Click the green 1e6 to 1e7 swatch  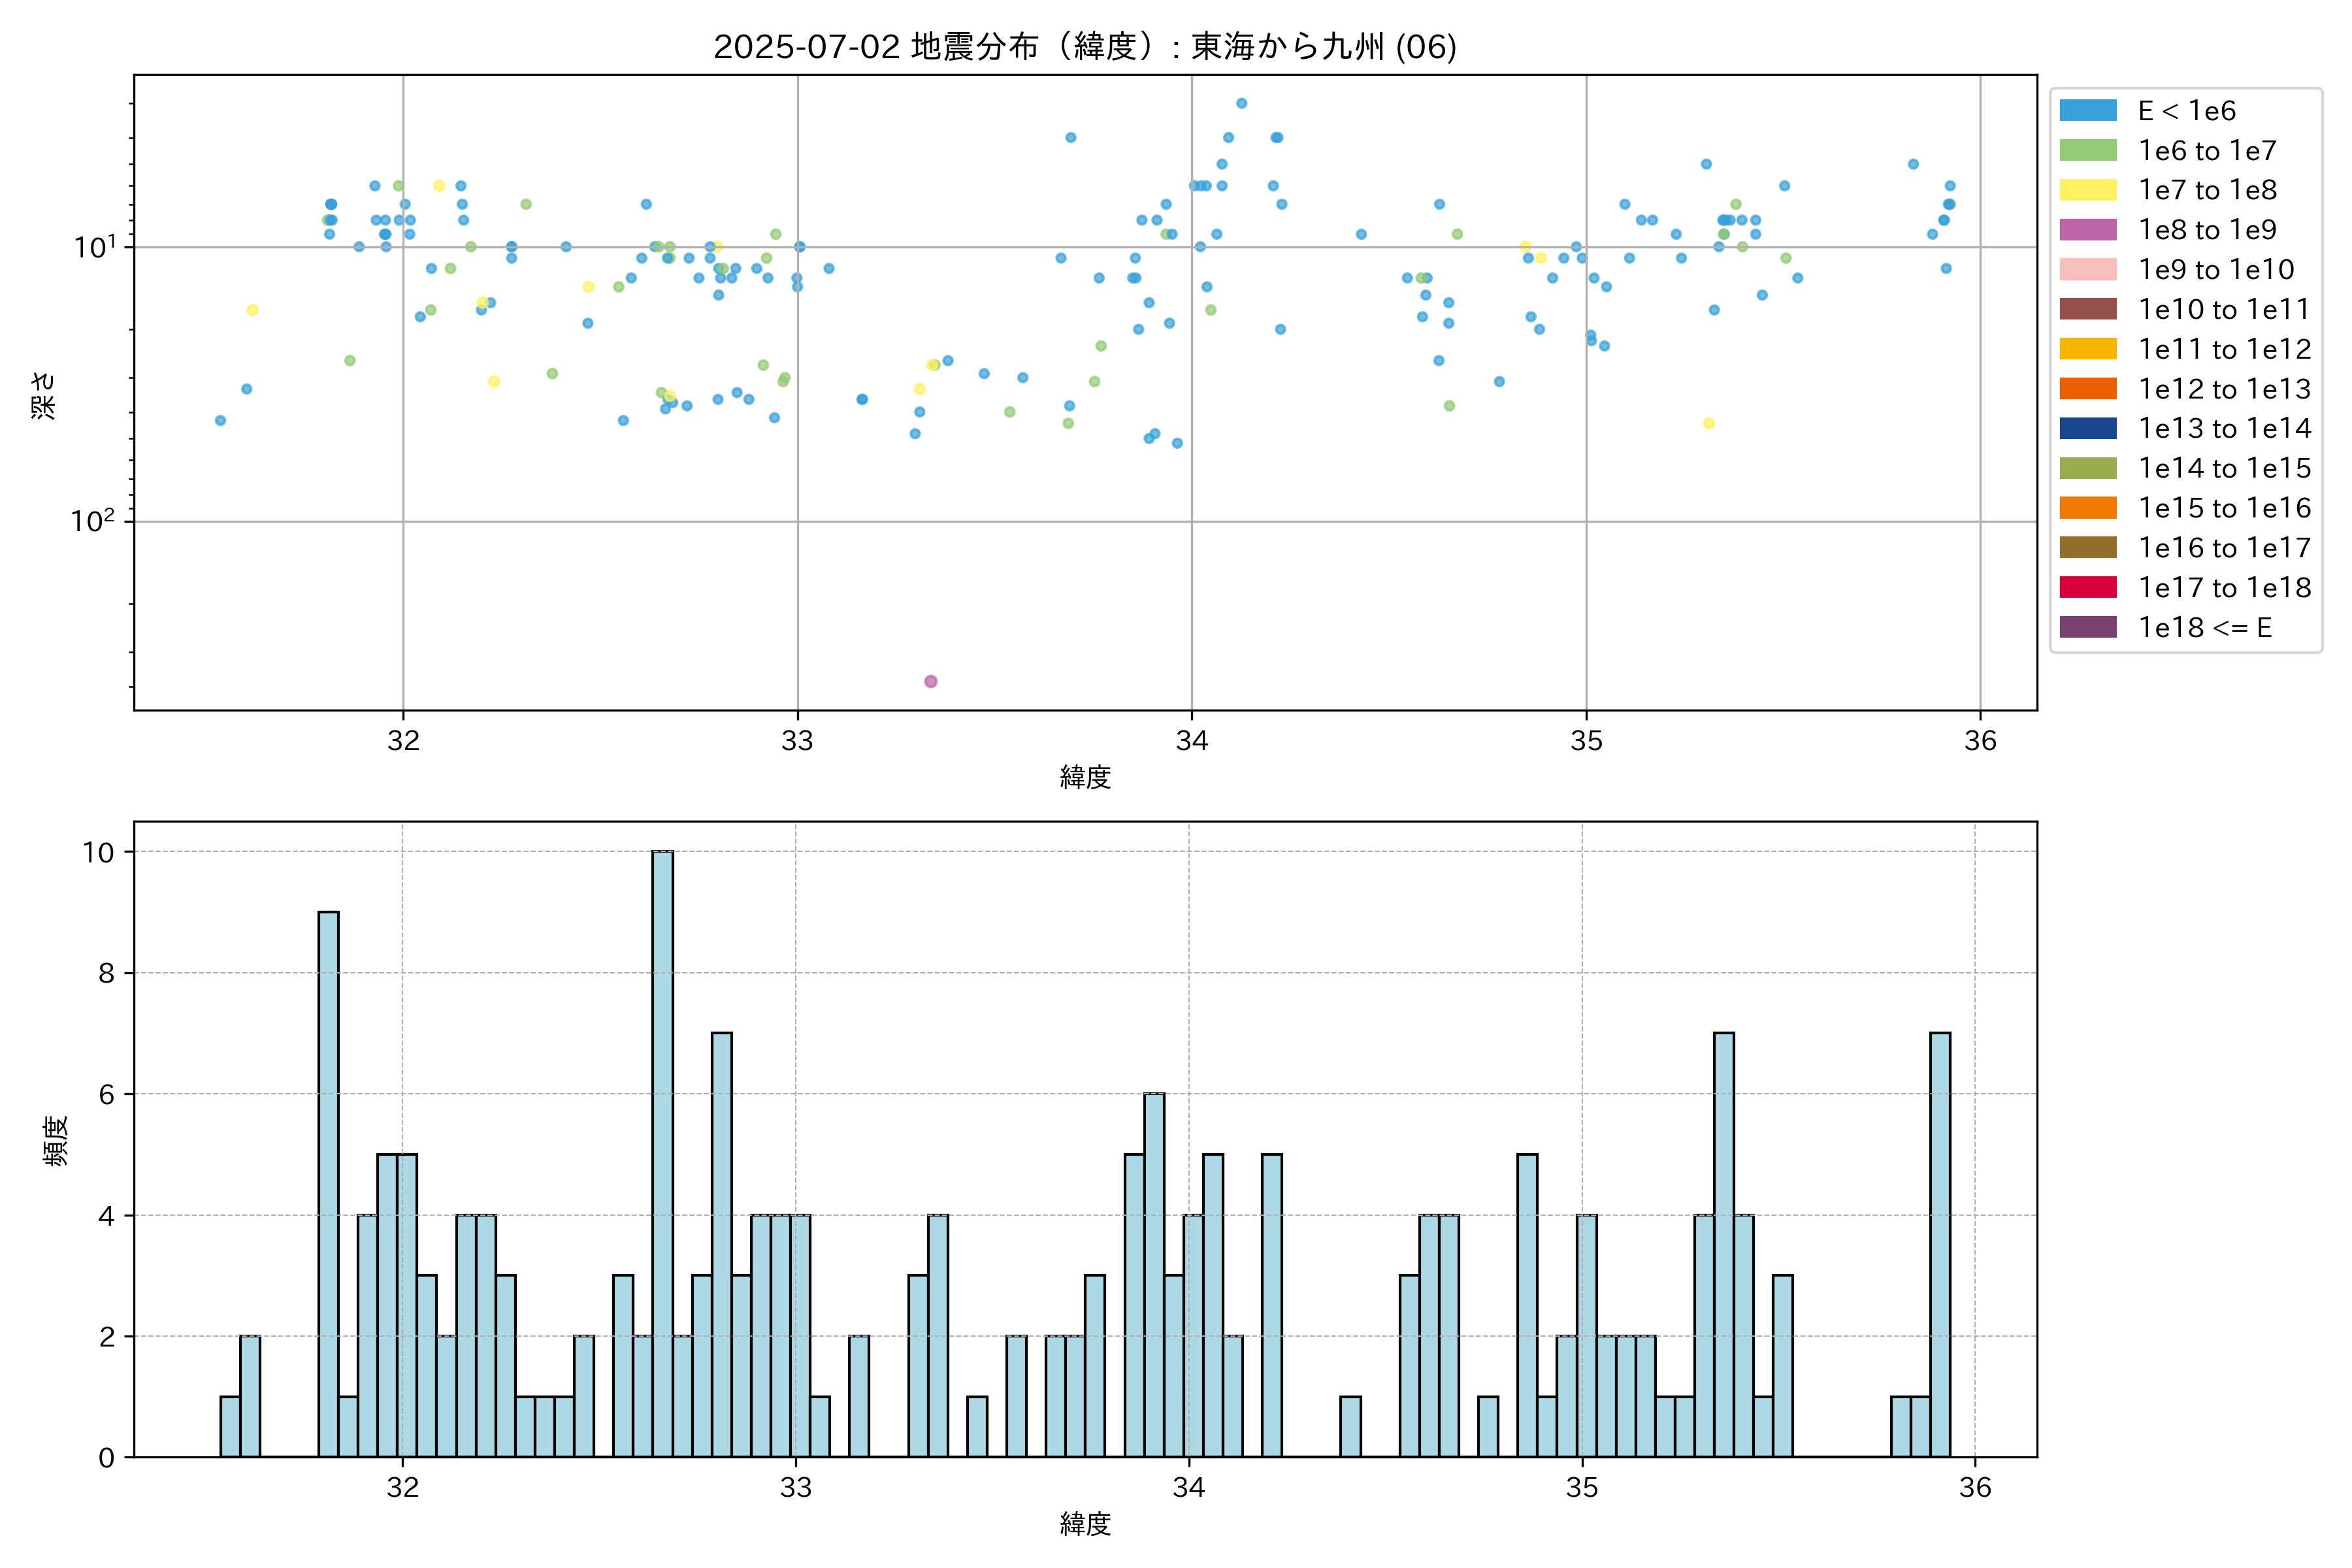click(2087, 151)
